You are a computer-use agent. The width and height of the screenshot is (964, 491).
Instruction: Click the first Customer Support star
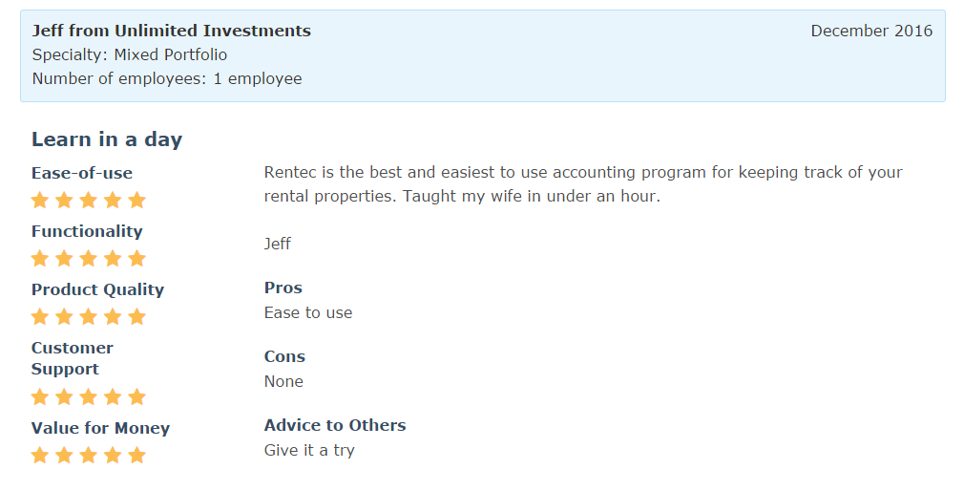tap(40, 396)
